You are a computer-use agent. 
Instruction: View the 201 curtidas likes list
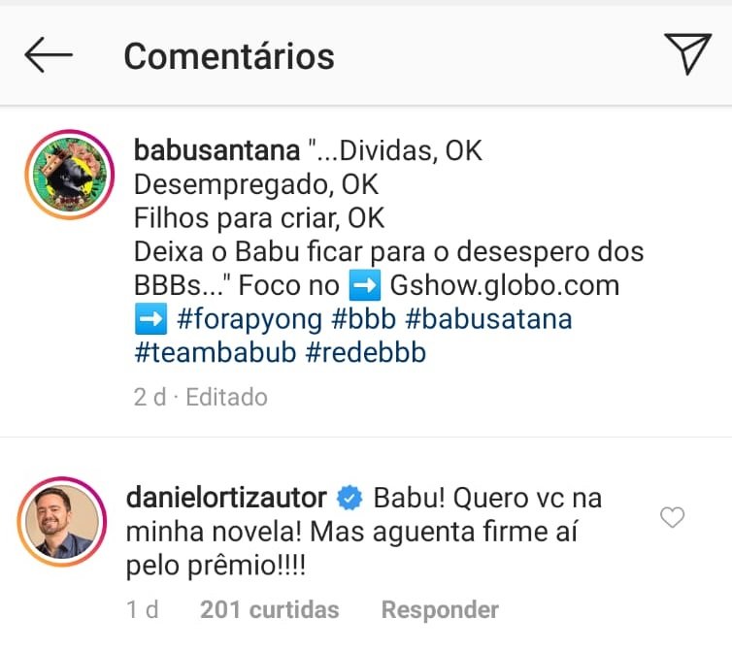[x=269, y=610]
